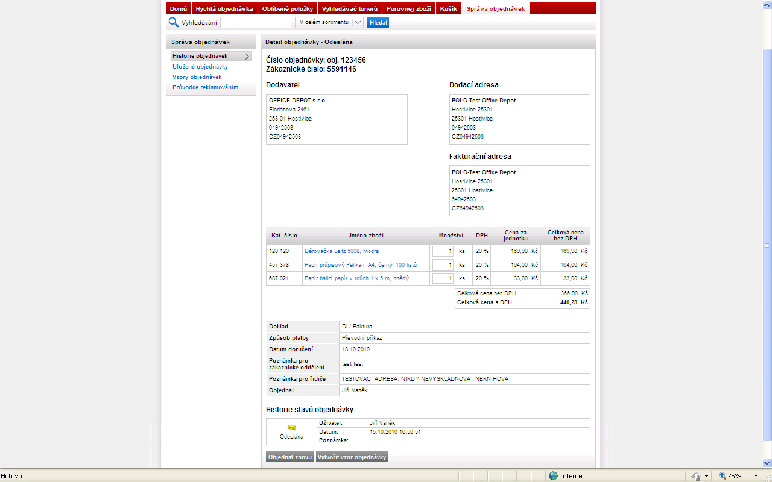Screen dimensions: 772x482
Task: Click the Množství column header
Action: coord(451,236)
